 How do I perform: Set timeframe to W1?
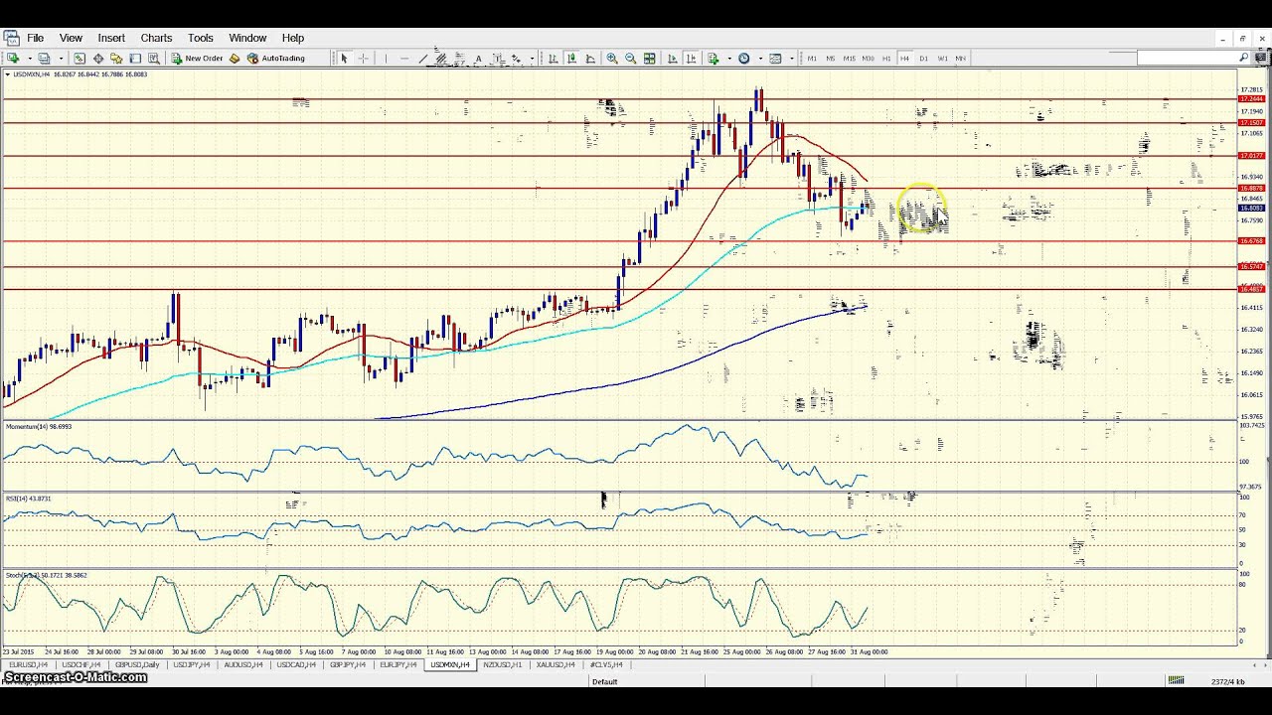tap(942, 59)
